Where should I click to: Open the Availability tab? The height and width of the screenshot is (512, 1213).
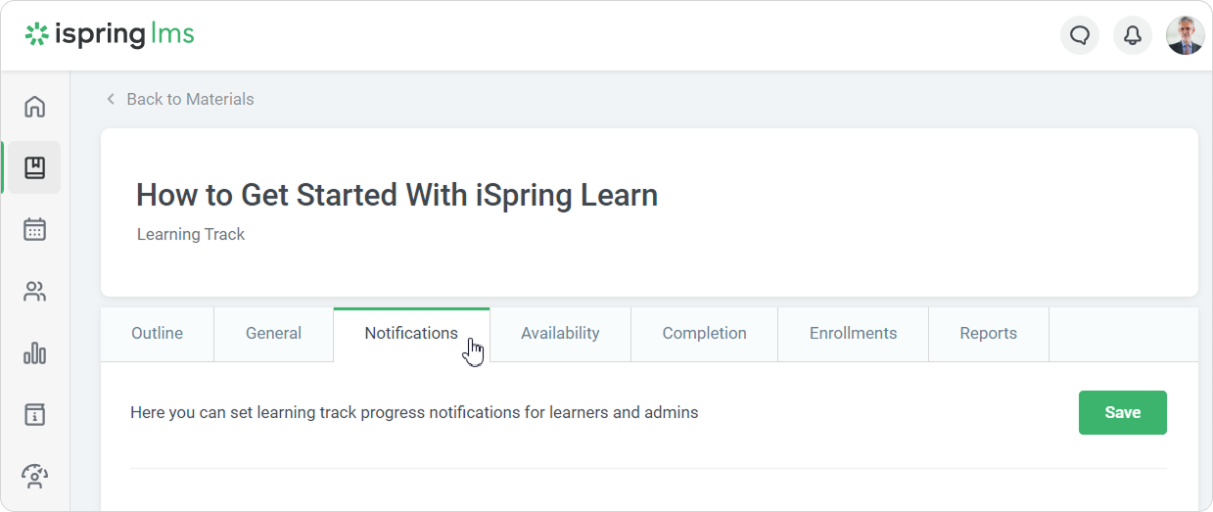(x=560, y=334)
